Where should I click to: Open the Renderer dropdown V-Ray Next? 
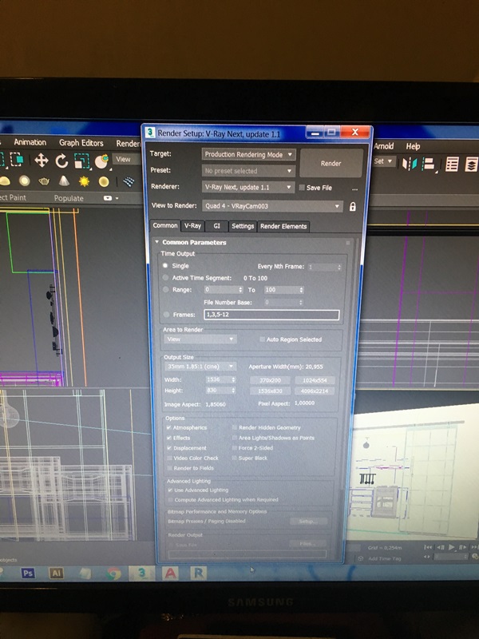(248, 188)
